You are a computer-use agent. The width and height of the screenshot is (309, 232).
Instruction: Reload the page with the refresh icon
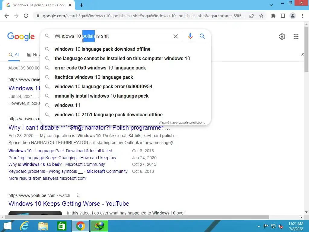click(x=26, y=16)
